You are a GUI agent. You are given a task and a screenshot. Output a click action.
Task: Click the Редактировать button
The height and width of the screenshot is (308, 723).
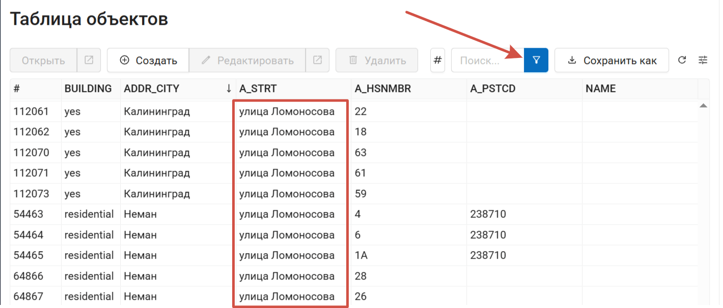(x=247, y=60)
